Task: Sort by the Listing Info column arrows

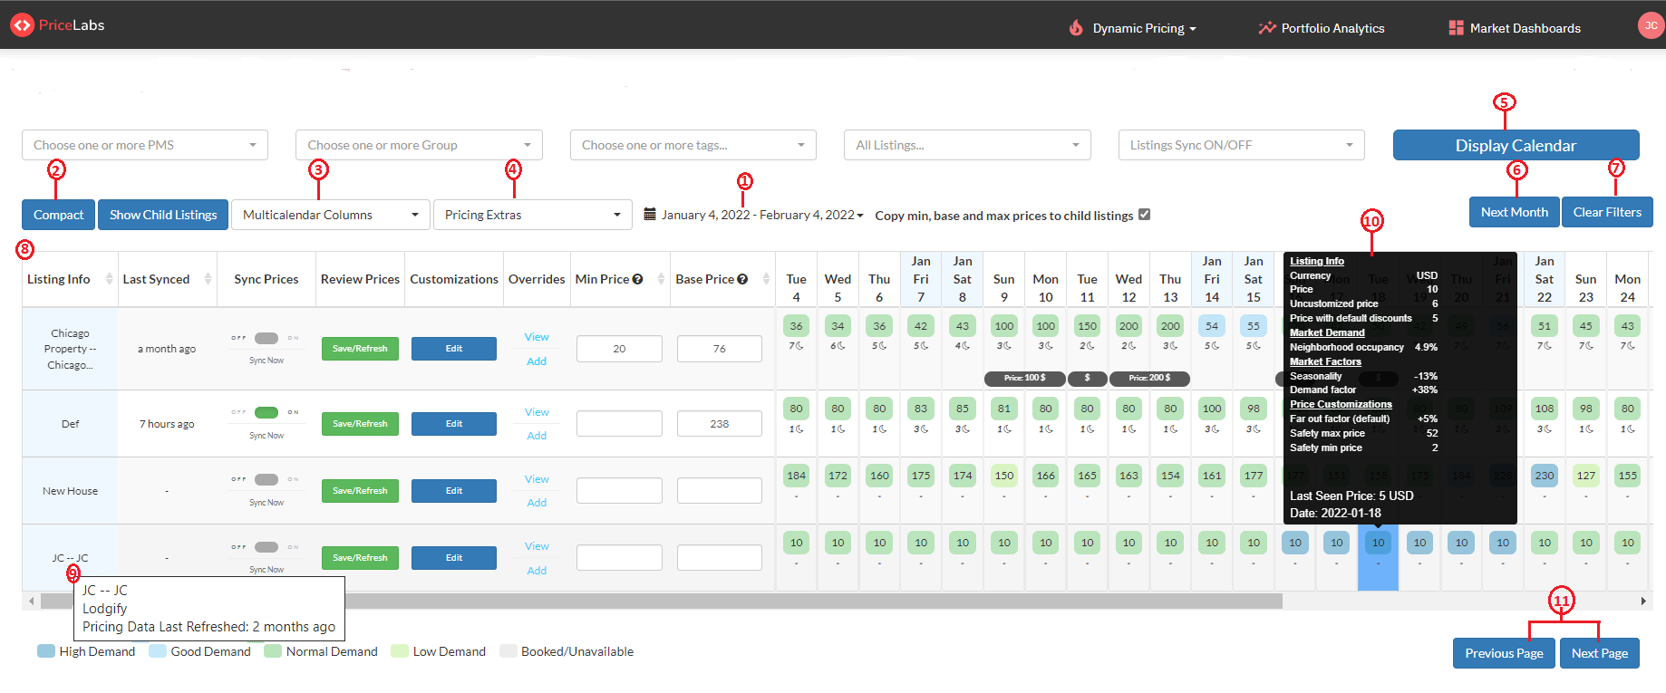Action: pyautogui.click(x=110, y=279)
